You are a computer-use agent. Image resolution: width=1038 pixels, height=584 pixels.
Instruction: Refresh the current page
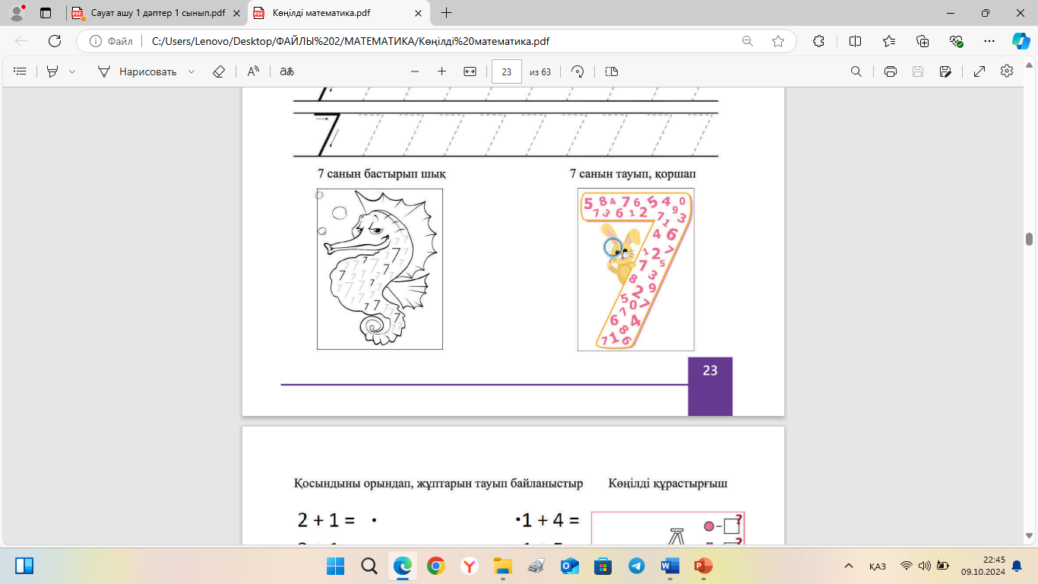pyautogui.click(x=54, y=41)
